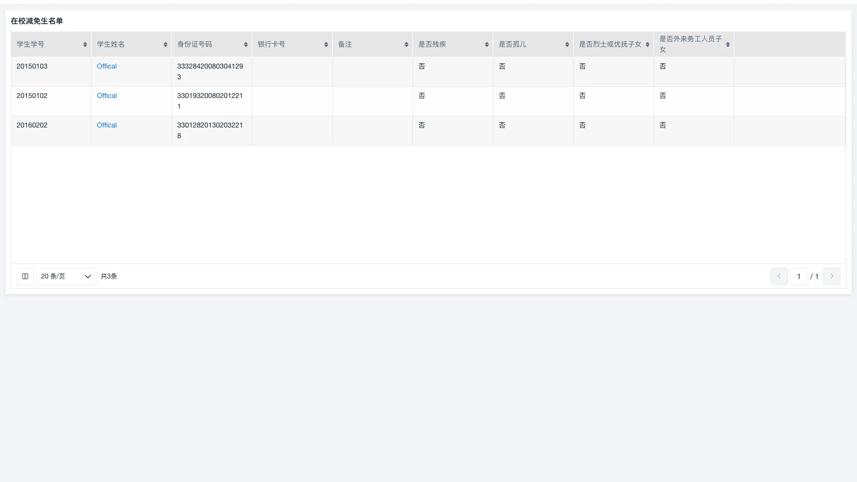Select student ID cell 20160202

coord(32,125)
